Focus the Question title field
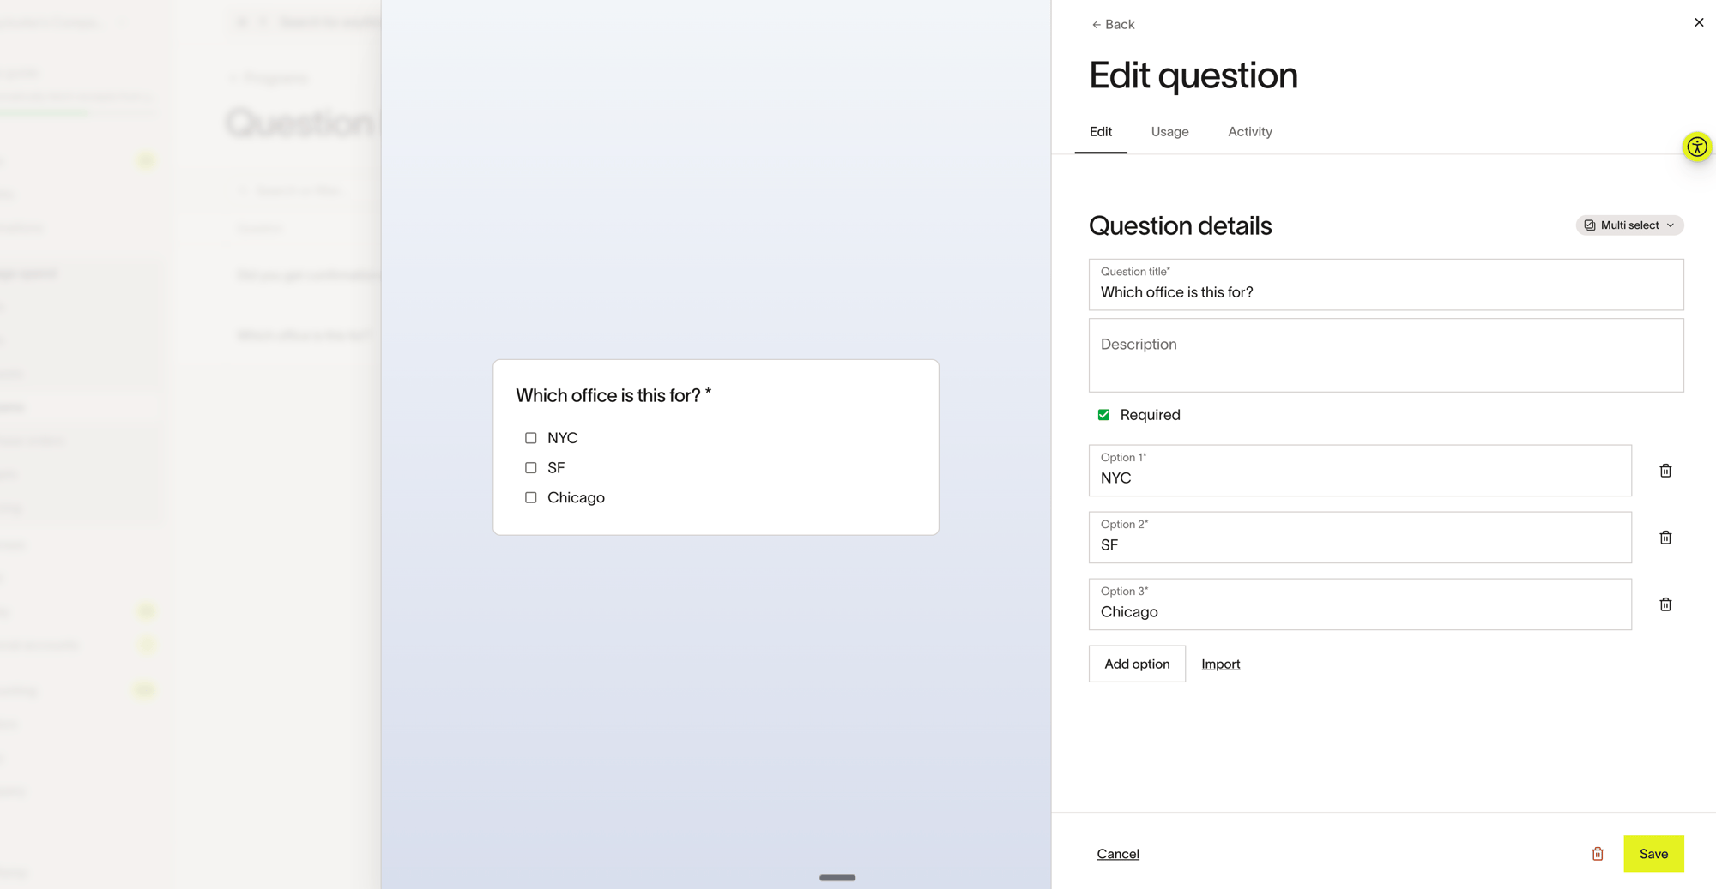The image size is (1716, 889). coord(1386,285)
